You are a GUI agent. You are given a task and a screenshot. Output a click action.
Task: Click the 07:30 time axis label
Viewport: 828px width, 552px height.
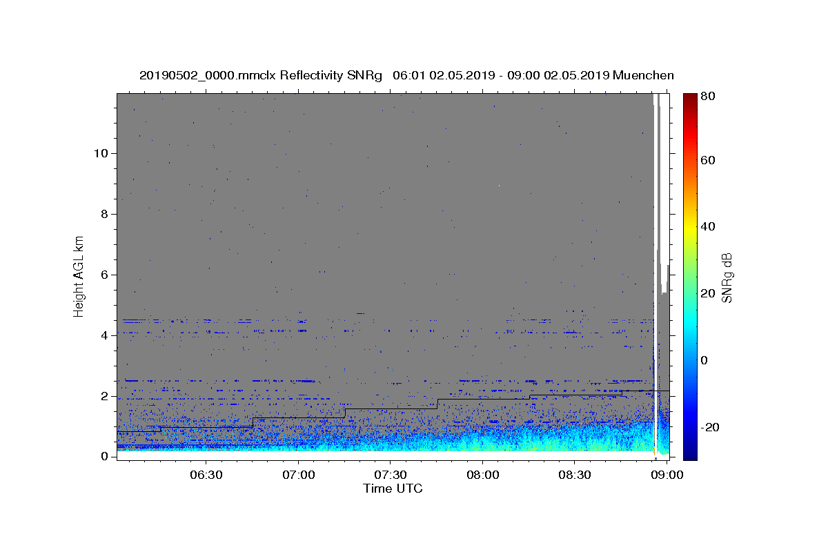tap(391, 475)
